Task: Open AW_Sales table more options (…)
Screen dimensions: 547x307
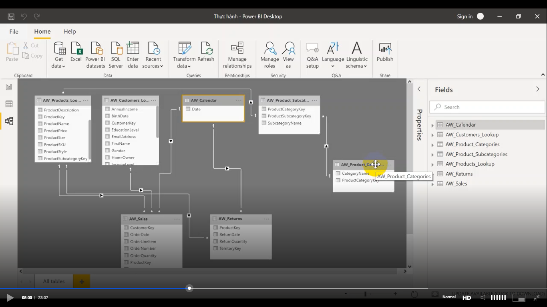Action: pyautogui.click(x=177, y=219)
